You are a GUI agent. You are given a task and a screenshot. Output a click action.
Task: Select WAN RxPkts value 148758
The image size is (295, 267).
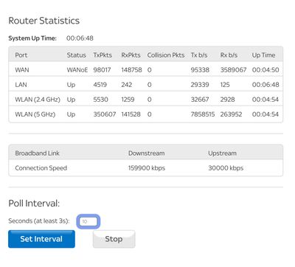pos(131,70)
